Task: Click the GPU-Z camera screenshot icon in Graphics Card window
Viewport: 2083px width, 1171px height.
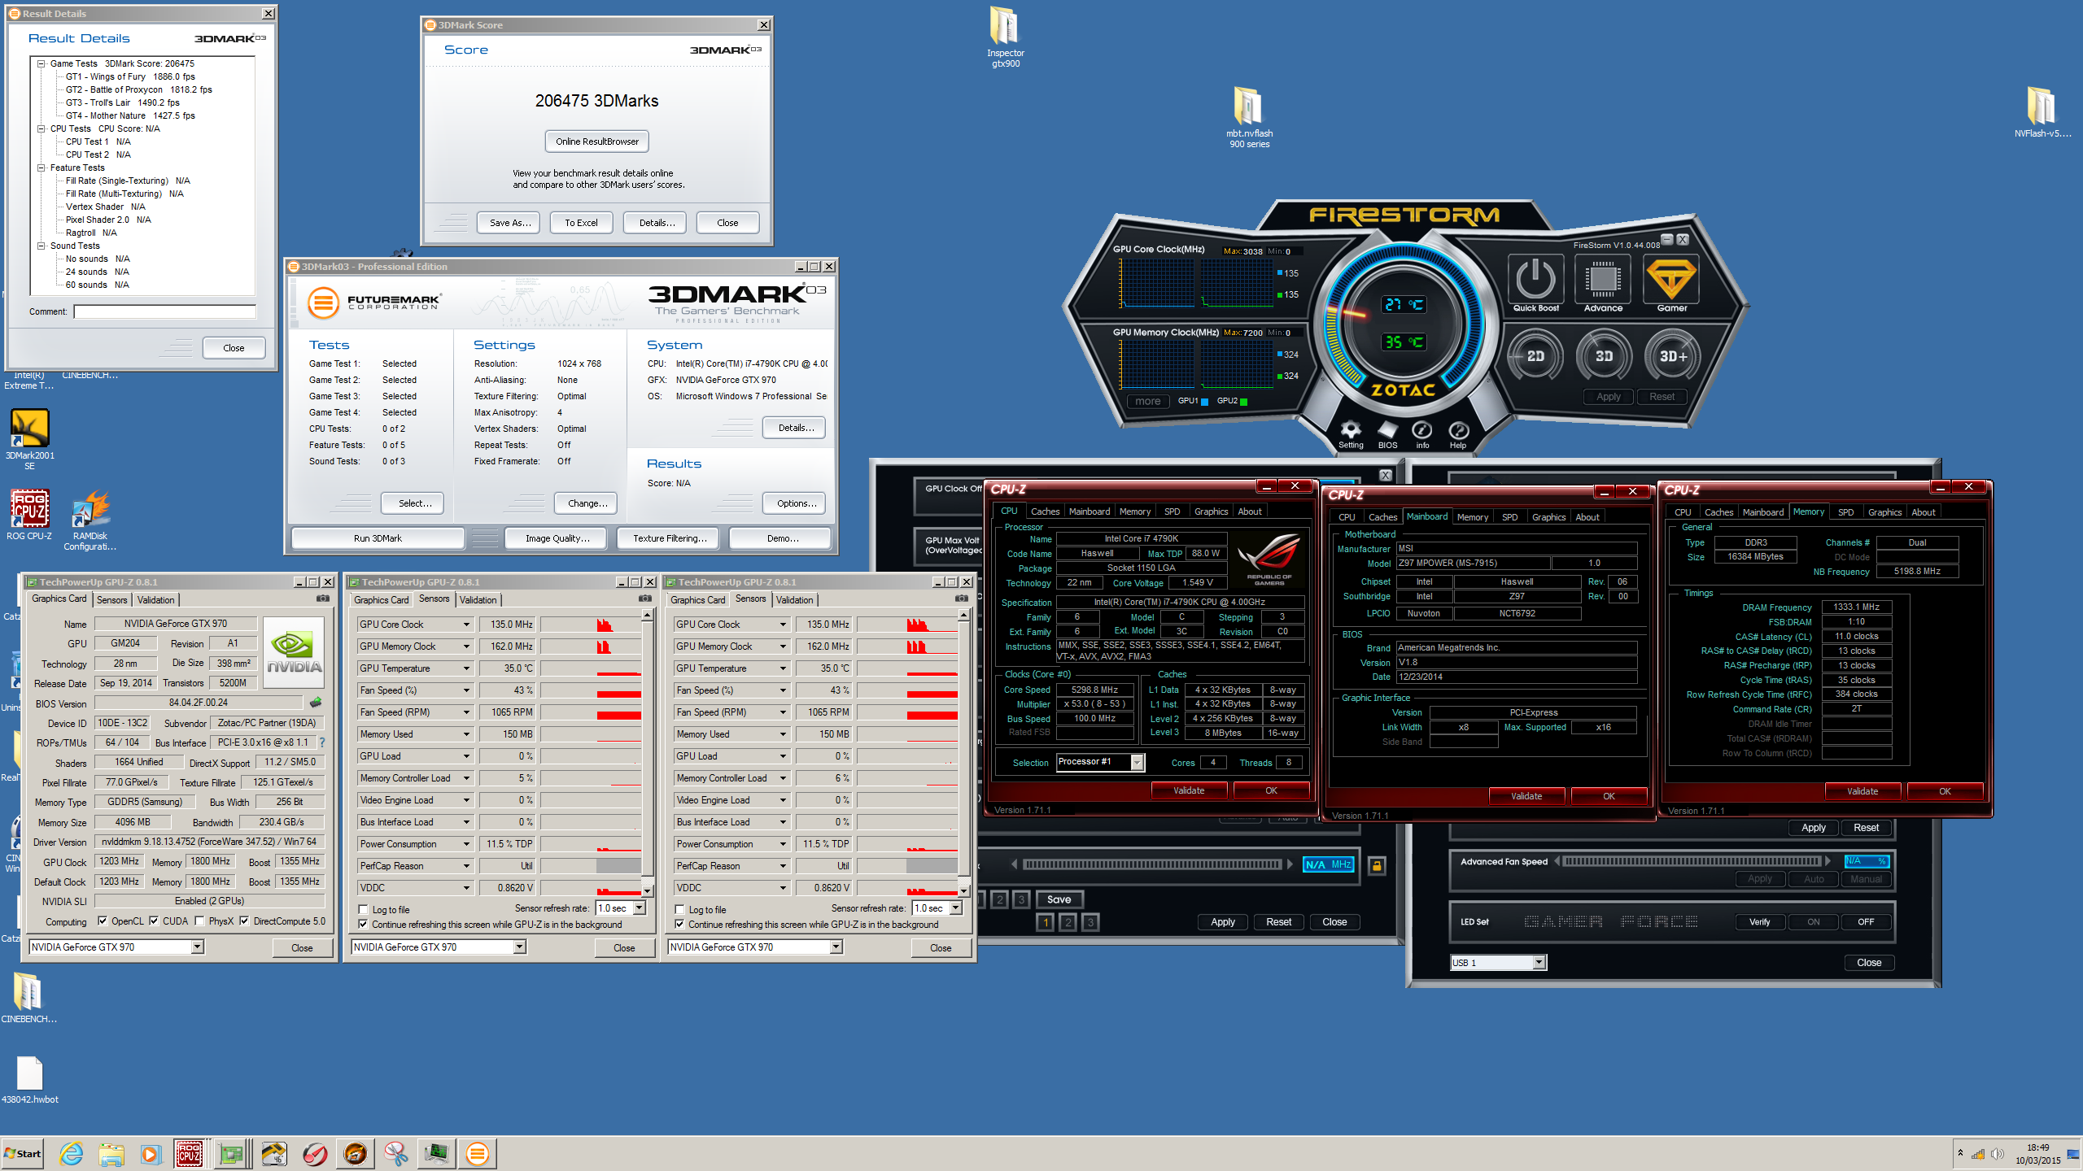Action: click(323, 599)
